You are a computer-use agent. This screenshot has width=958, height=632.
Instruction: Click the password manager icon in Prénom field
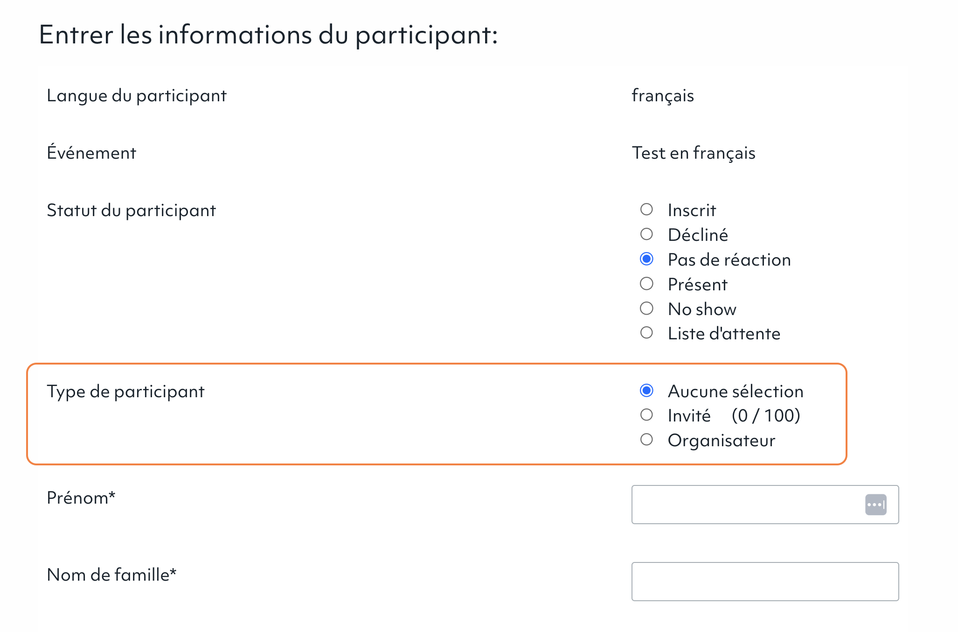(x=875, y=505)
